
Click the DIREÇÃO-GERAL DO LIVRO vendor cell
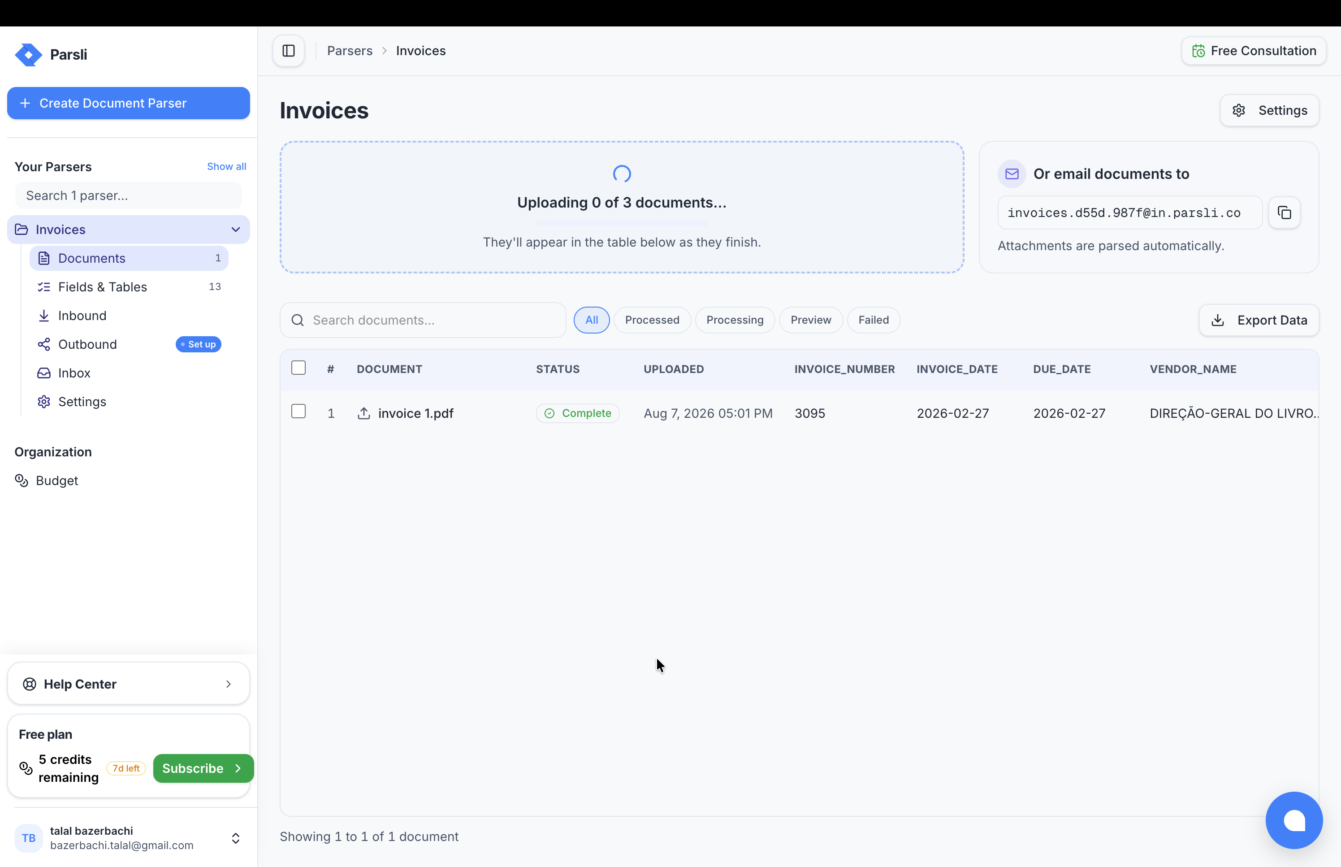coord(1233,413)
